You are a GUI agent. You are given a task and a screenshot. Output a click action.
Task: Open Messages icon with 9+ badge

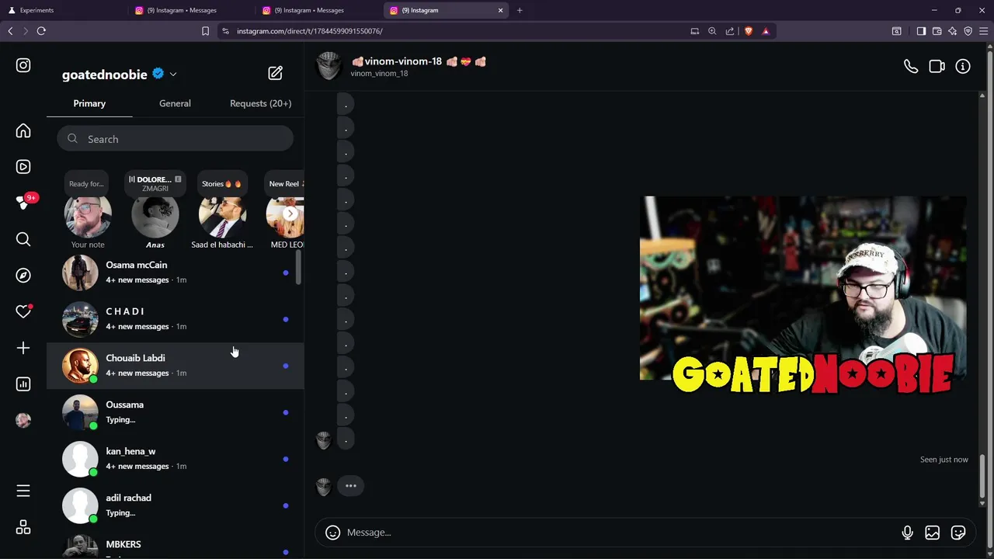coord(23,203)
